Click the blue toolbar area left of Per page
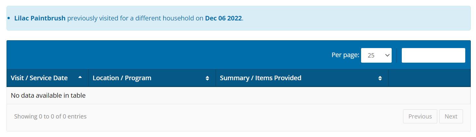476x137 pixels. pyautogui.click(x=163, y=55)
